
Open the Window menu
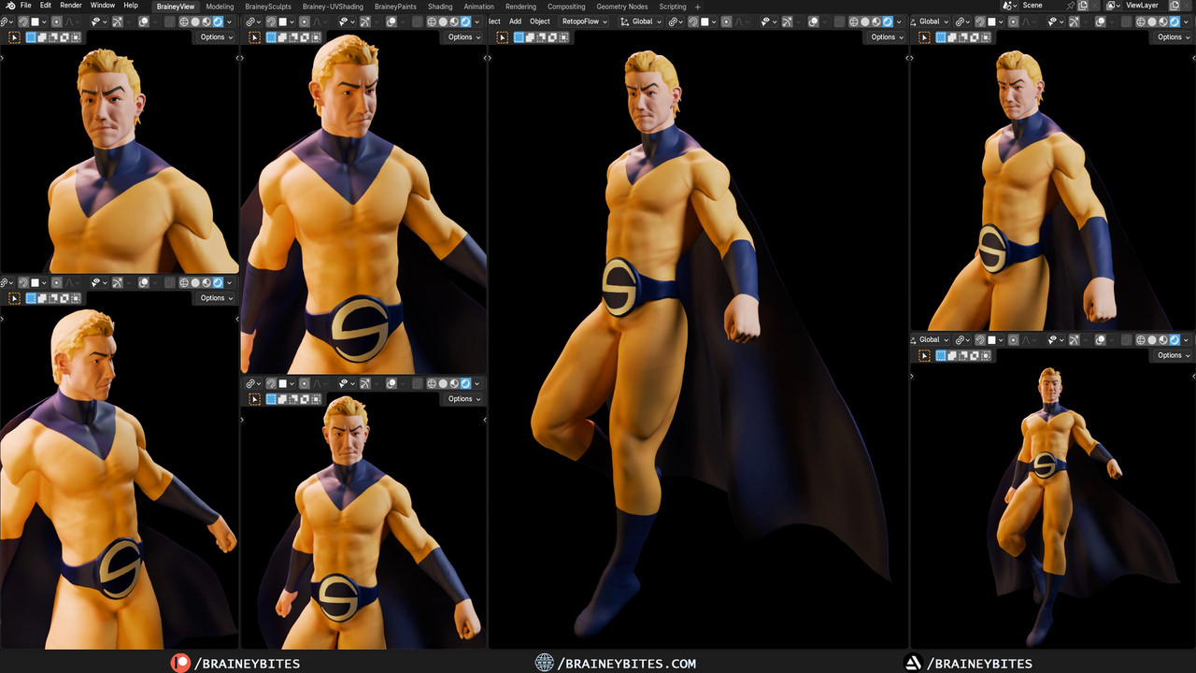click(103, 6)
